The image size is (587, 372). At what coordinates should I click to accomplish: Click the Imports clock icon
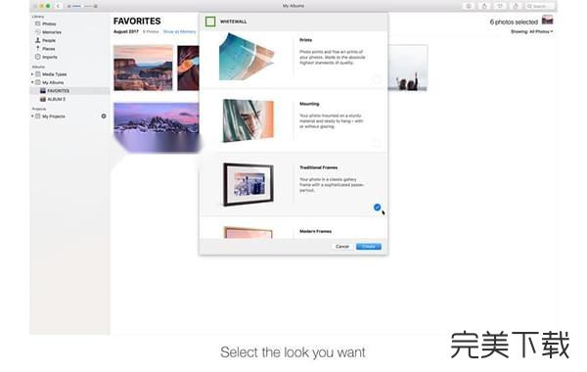(37, 57)
